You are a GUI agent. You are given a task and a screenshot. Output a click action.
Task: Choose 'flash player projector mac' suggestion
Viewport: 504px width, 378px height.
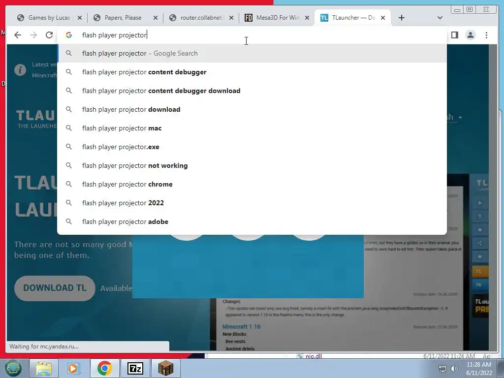click(252, 128)
